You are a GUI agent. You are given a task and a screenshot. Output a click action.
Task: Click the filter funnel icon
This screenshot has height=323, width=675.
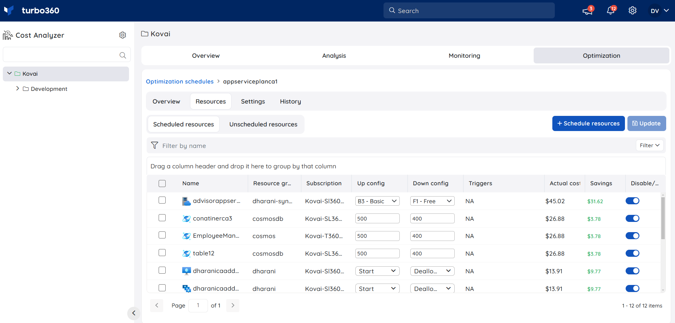(x=154, y=145)
